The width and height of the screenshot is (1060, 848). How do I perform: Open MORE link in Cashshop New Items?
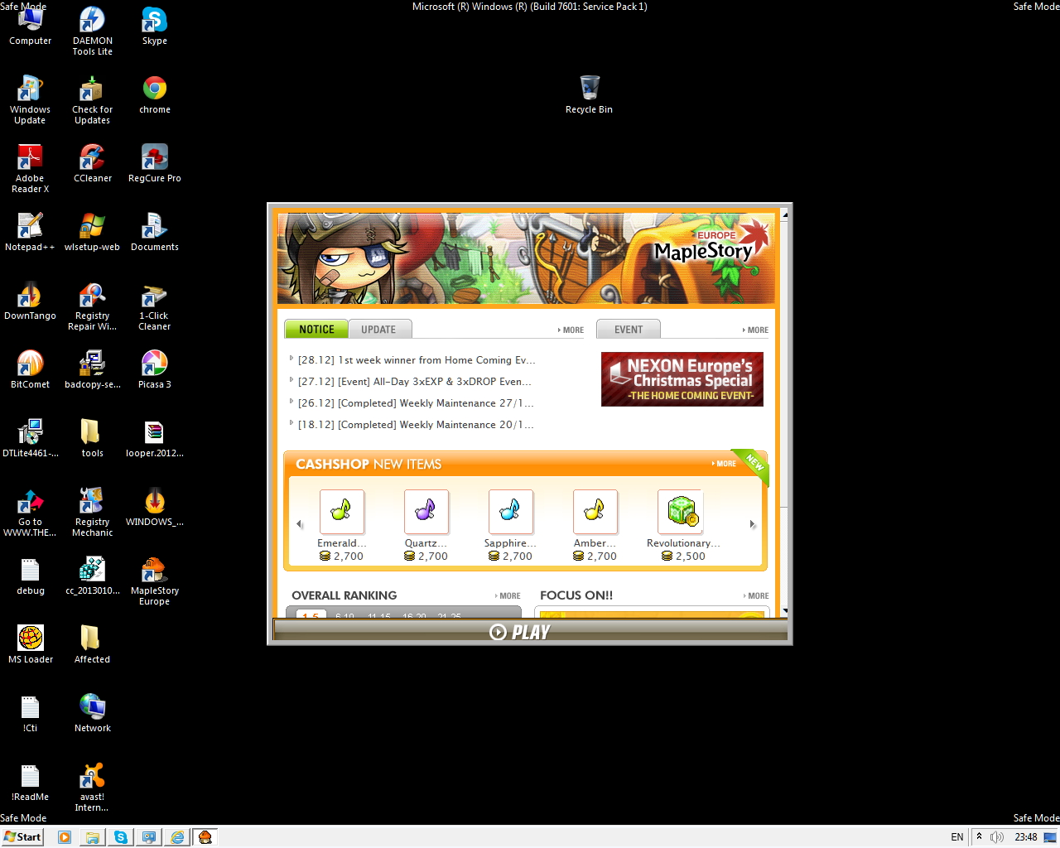tap(724, 464)
